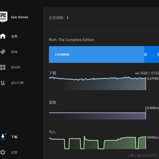
Task: Cancel the Nioh install with X
Action: coord(146,55)
